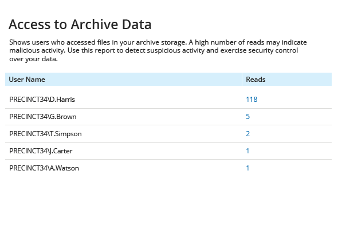
Task: Select the PRECINCT34\A.Watson user name cell
Action: (44, 168)
